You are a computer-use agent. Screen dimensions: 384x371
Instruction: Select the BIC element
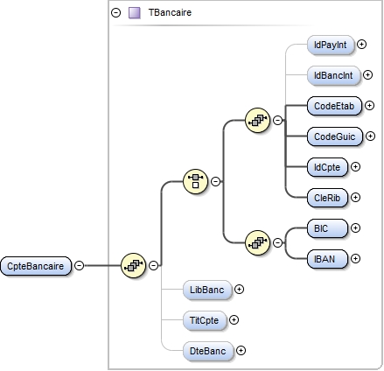click(327, 228)
